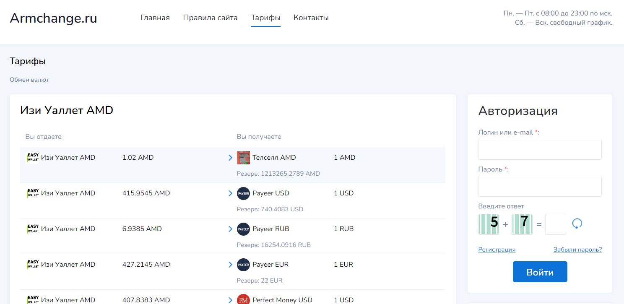
Task: Click the Easy Wallet icon in 1.02 AMD row
Action: point(33,158)
